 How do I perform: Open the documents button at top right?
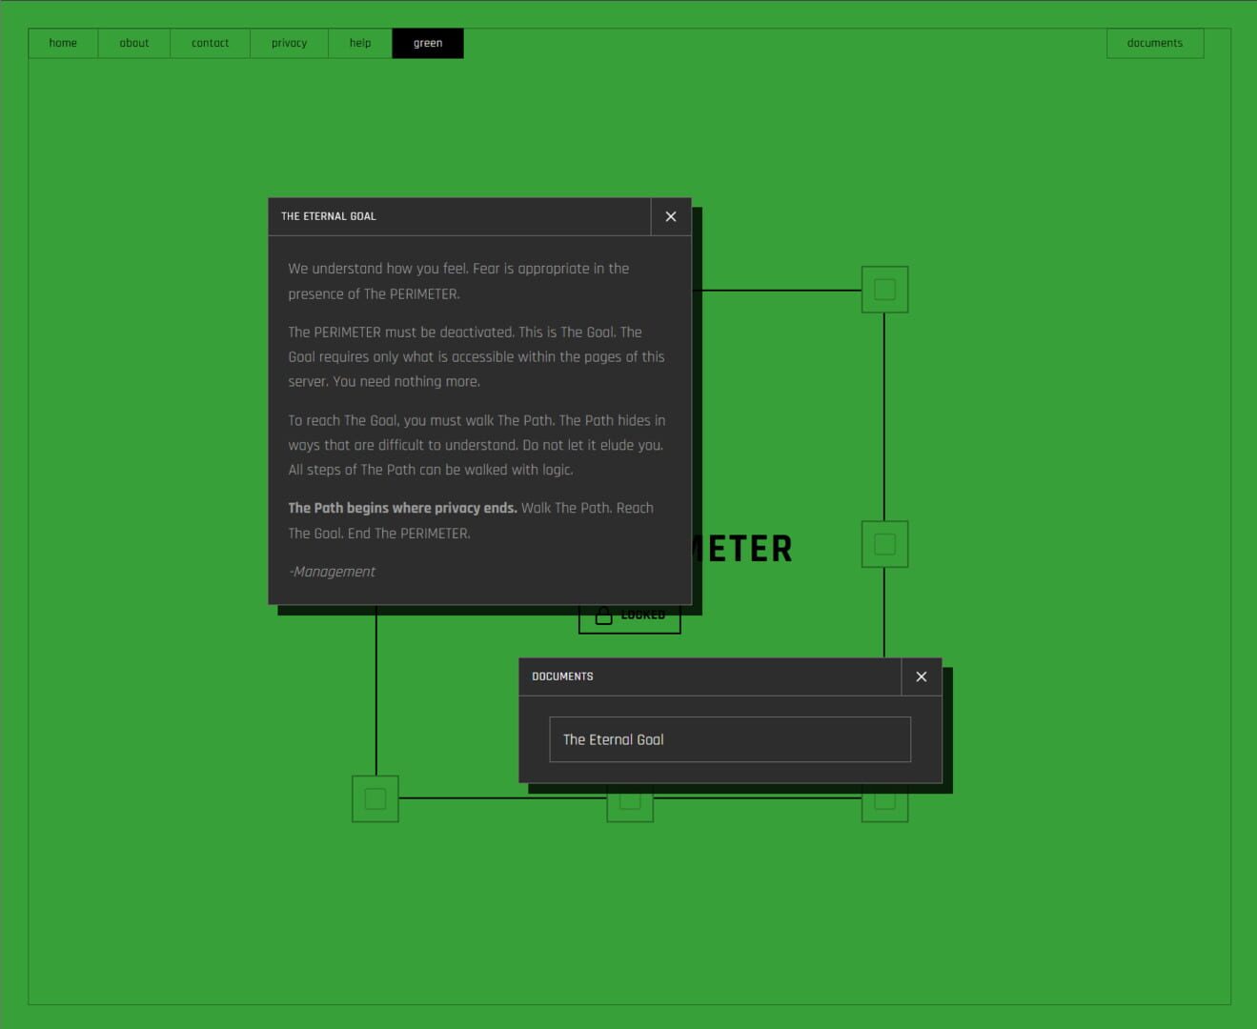(1155, 43)
